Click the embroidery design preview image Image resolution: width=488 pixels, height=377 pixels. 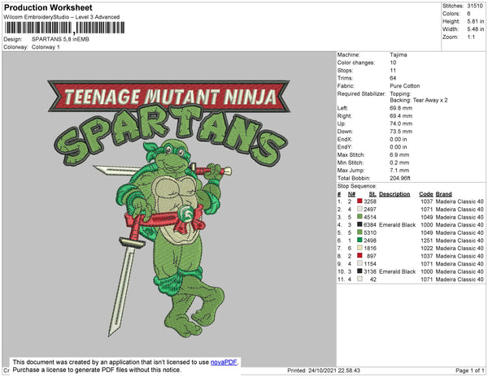click(x=169, y=209)
